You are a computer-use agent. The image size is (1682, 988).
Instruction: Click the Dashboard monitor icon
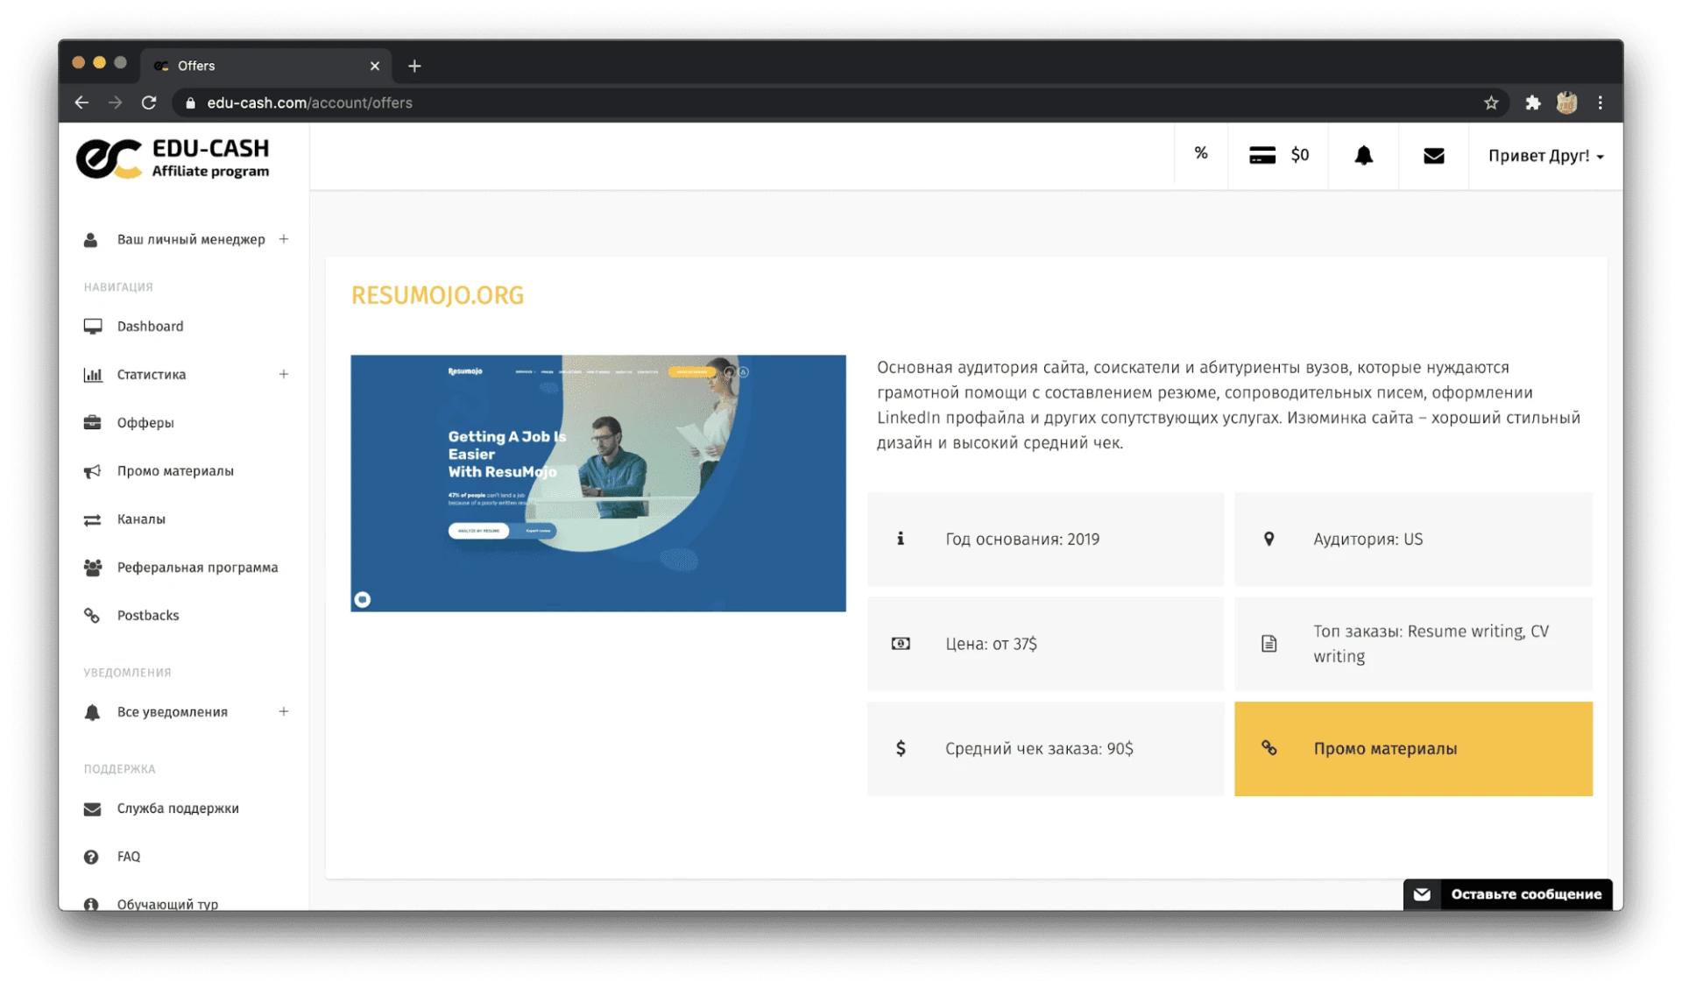(92, 327)
